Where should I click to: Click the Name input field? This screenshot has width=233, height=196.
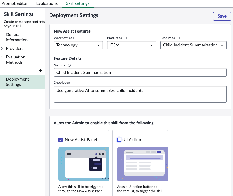(x=140, y=72)
